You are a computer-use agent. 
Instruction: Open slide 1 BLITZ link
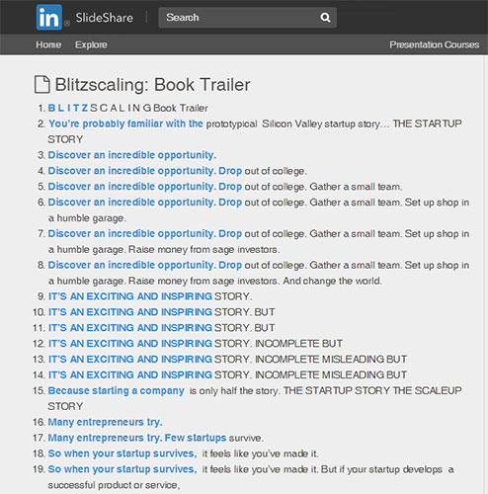[68, 108]
